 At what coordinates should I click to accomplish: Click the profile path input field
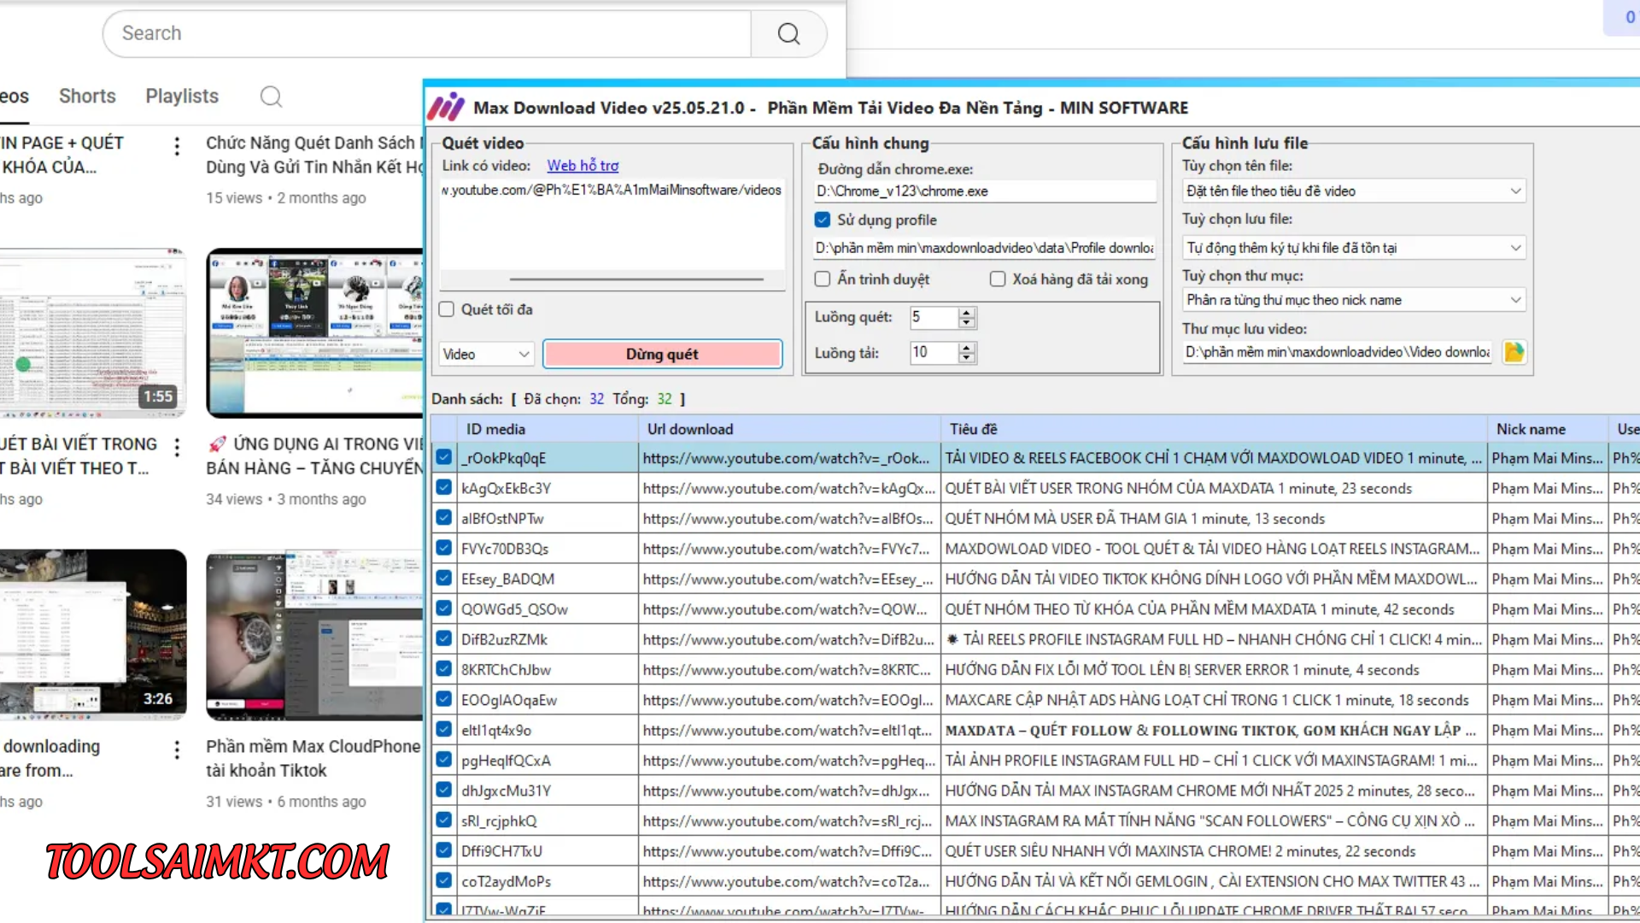click(985, 248)
